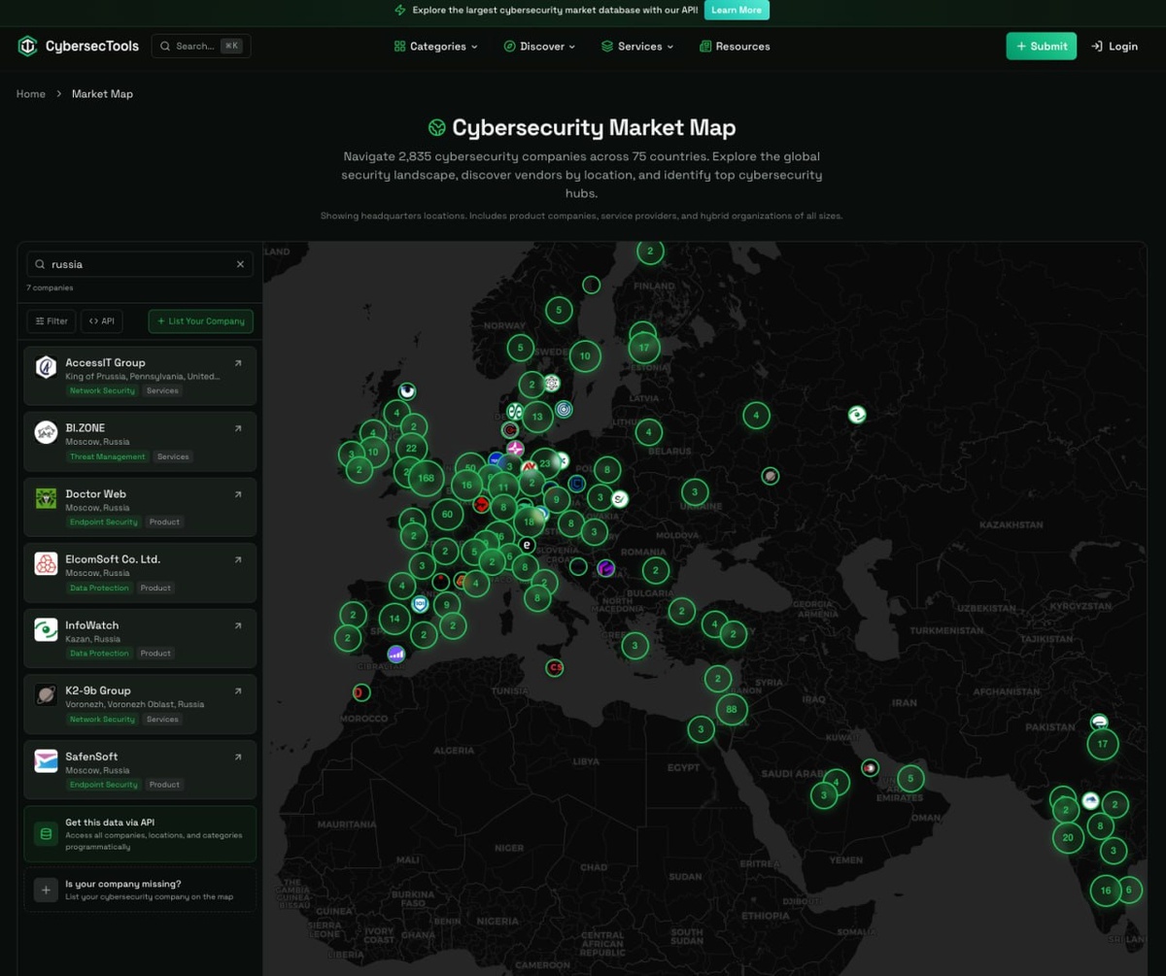Clear the russia search with X icon
Screen dimensions: 1166x976
pyautogui.click(x=240, y=264)
